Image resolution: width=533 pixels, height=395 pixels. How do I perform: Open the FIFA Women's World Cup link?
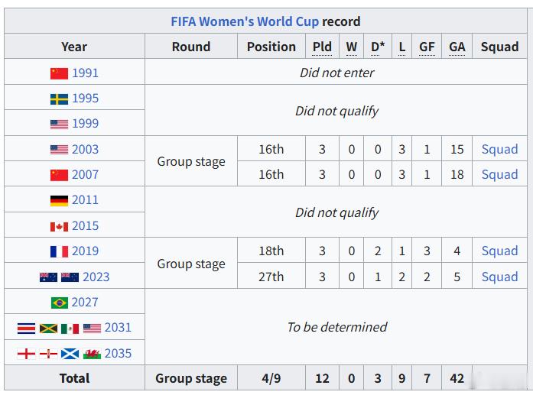[x=245, y=21]
